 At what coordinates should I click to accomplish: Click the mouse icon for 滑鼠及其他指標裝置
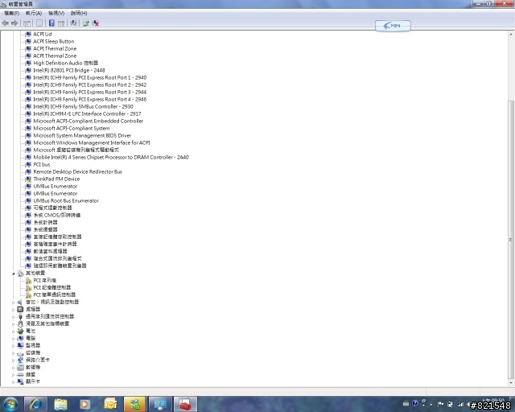(x=20, y=323)
